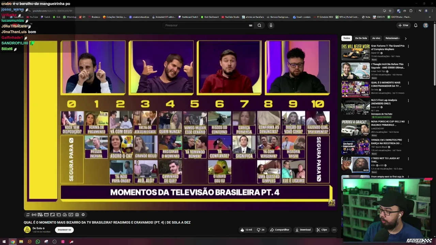436x245 pixels.
Task: Click the Inscrever-se subscribe button
Action: [64, 230]
